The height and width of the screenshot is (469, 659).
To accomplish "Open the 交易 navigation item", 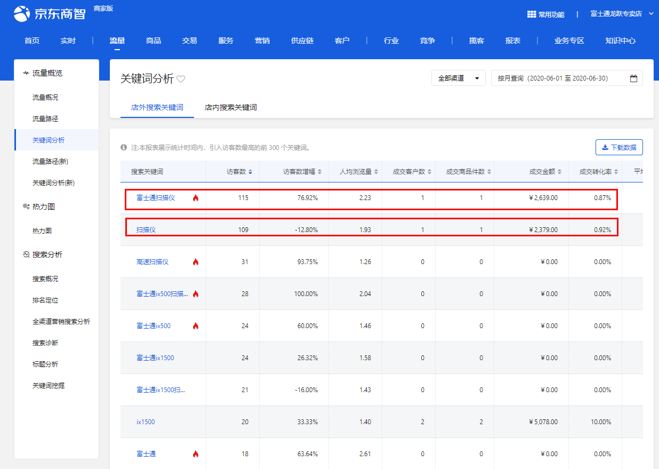I will [190, 41].
